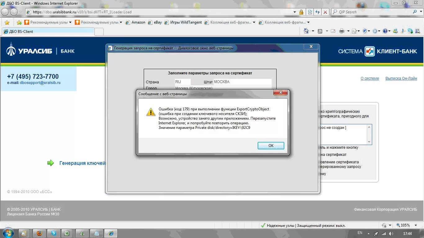Click the Research icon in command bar

tap(418, 31)
